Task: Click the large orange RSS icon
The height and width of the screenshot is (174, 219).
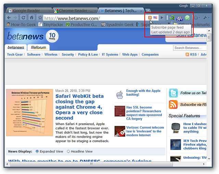Action: click(173, 104)
